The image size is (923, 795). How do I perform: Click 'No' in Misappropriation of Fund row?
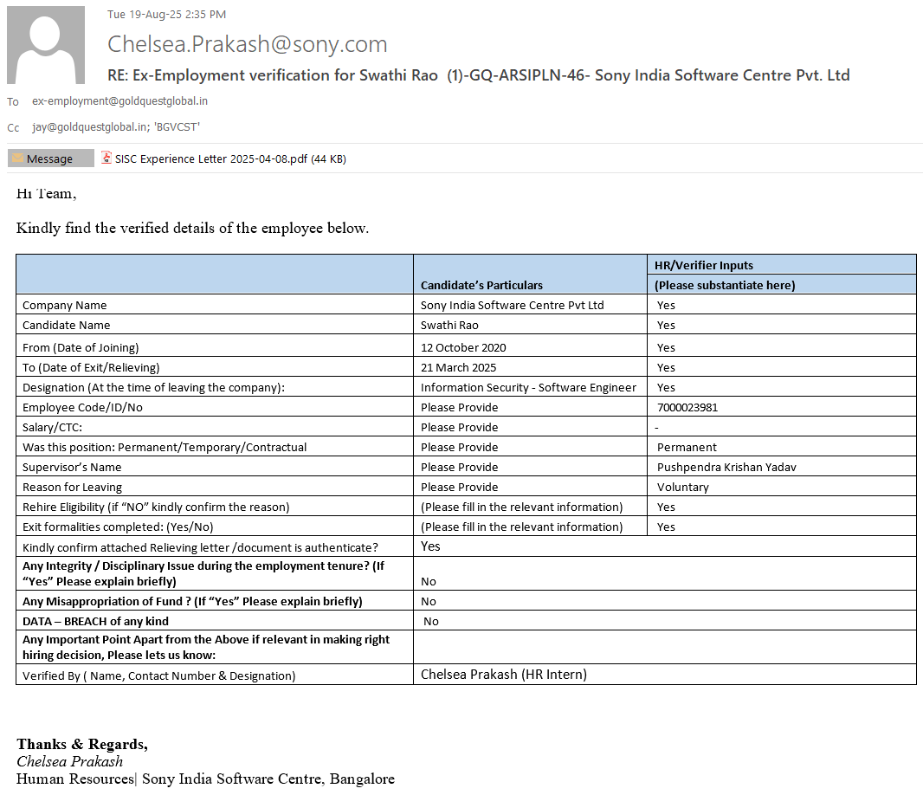point(429,601)
